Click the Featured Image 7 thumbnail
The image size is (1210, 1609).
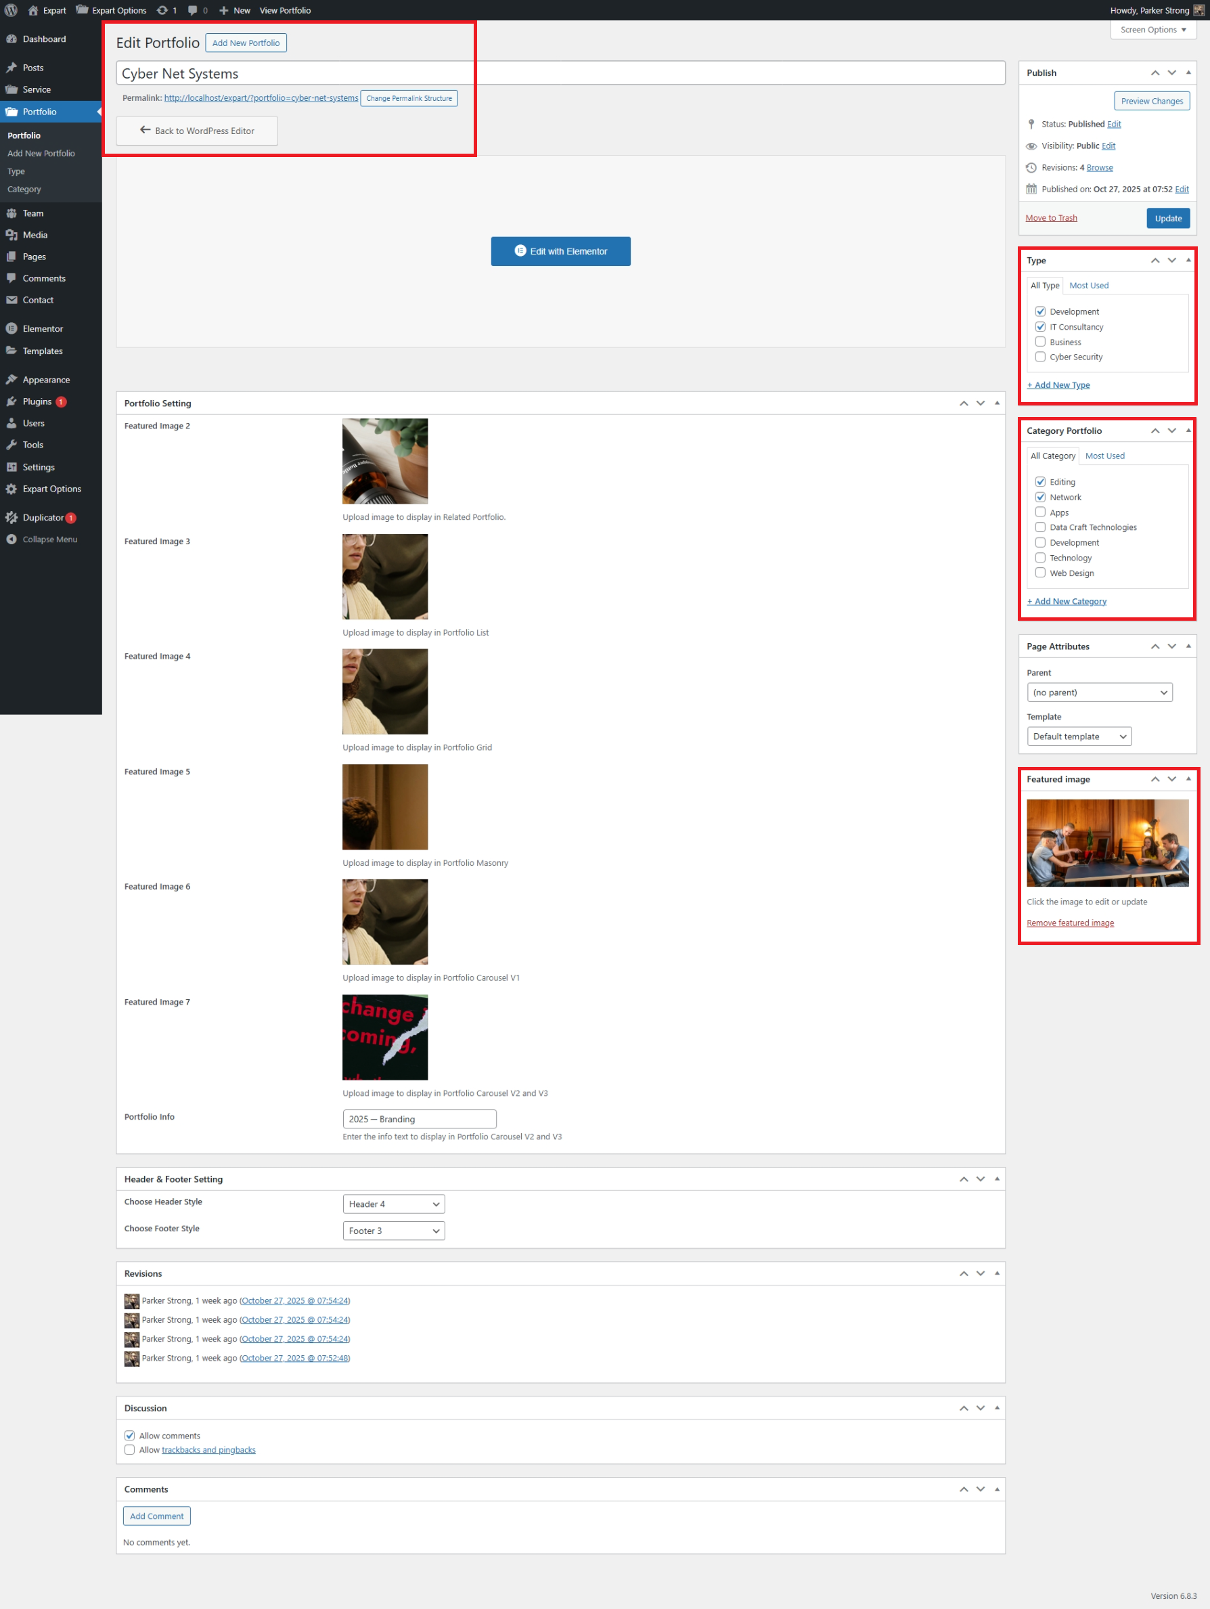[384, 1036]
